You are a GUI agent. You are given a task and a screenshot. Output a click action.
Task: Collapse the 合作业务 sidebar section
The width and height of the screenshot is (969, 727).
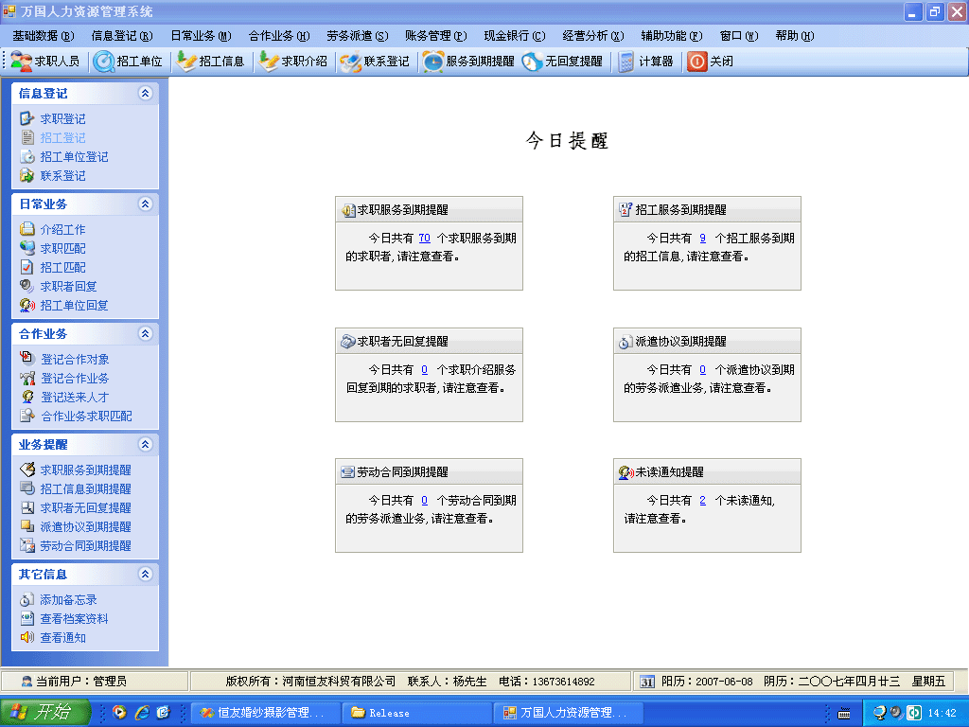click(x=145, y=333)
